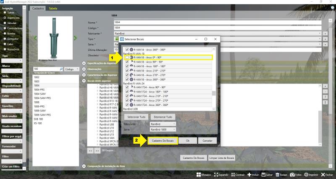Uncheck R-VAN1724 Arco 360º - 360º checkbox
This screenshot has width=336, height=179.
click(127, 105)
